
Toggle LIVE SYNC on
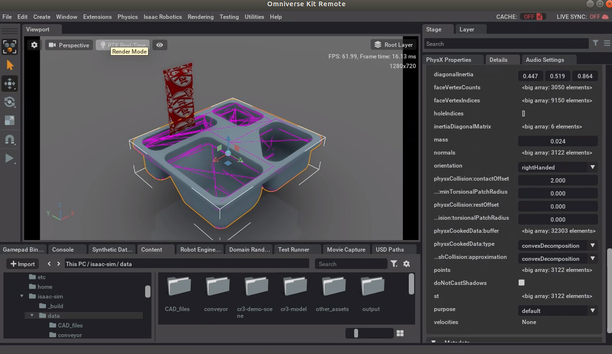coord(601,16)
